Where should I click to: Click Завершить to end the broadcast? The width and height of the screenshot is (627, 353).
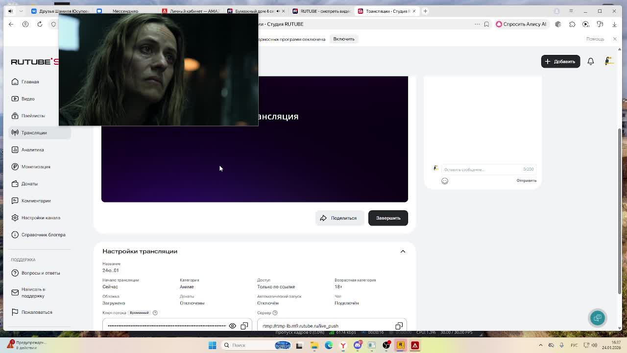click(388, 218)
